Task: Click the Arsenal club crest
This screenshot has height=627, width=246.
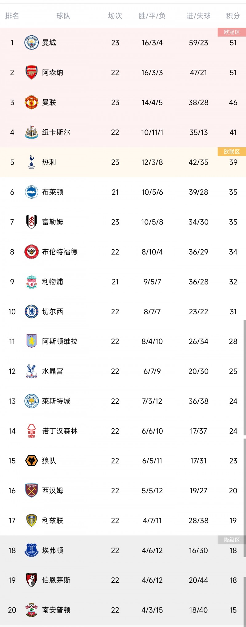Action: point(31,72)
